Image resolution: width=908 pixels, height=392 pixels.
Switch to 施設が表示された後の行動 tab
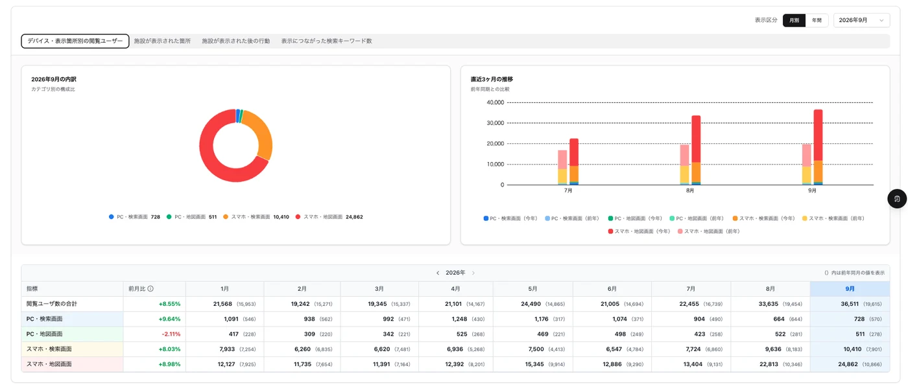coord(236,41)
